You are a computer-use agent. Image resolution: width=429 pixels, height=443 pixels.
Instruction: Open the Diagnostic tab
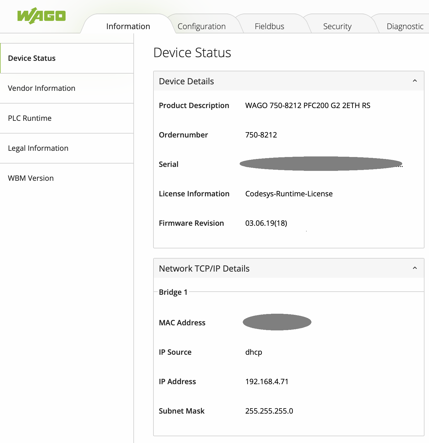pos(405,26)
